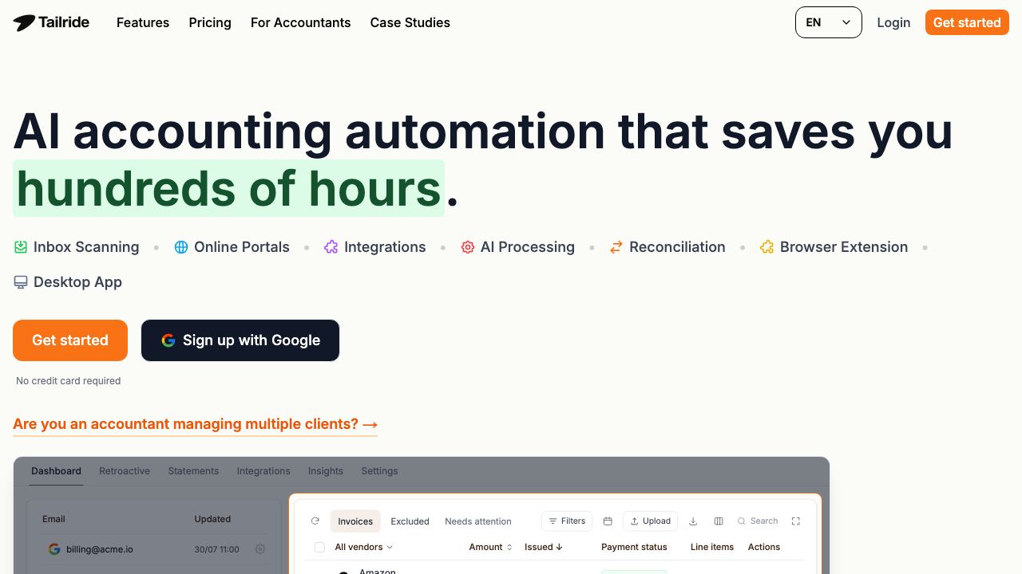1022x574 pixels.
Task: Click the Reconciliation feature label
Action: point(677,247)
